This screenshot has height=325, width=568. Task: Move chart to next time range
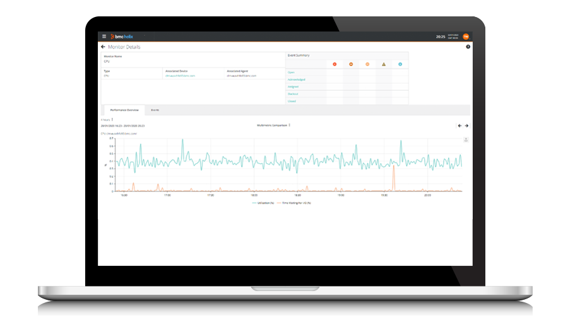(466, 126)
